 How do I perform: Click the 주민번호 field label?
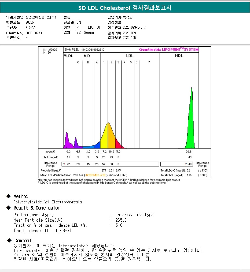(x=13, y=38)
